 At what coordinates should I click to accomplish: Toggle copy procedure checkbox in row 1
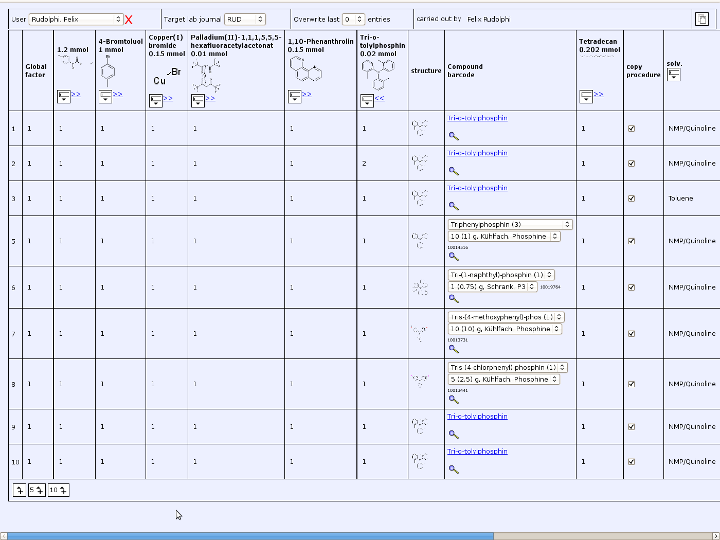tap(632, 129)
